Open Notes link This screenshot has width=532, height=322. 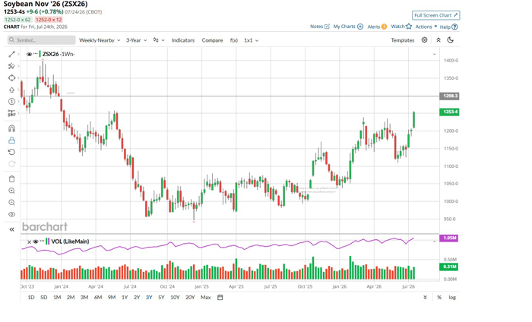coord(320,27)
